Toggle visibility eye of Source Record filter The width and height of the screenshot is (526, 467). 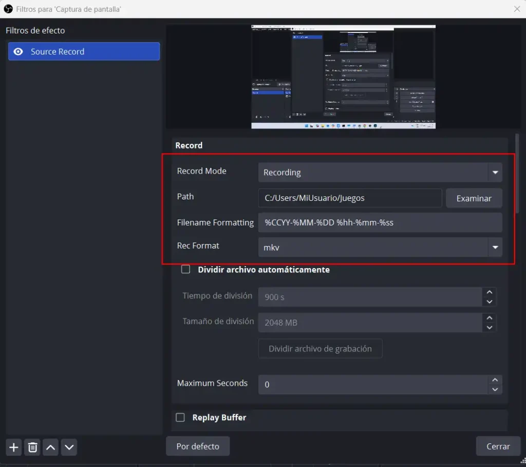(x=18, y=51)
